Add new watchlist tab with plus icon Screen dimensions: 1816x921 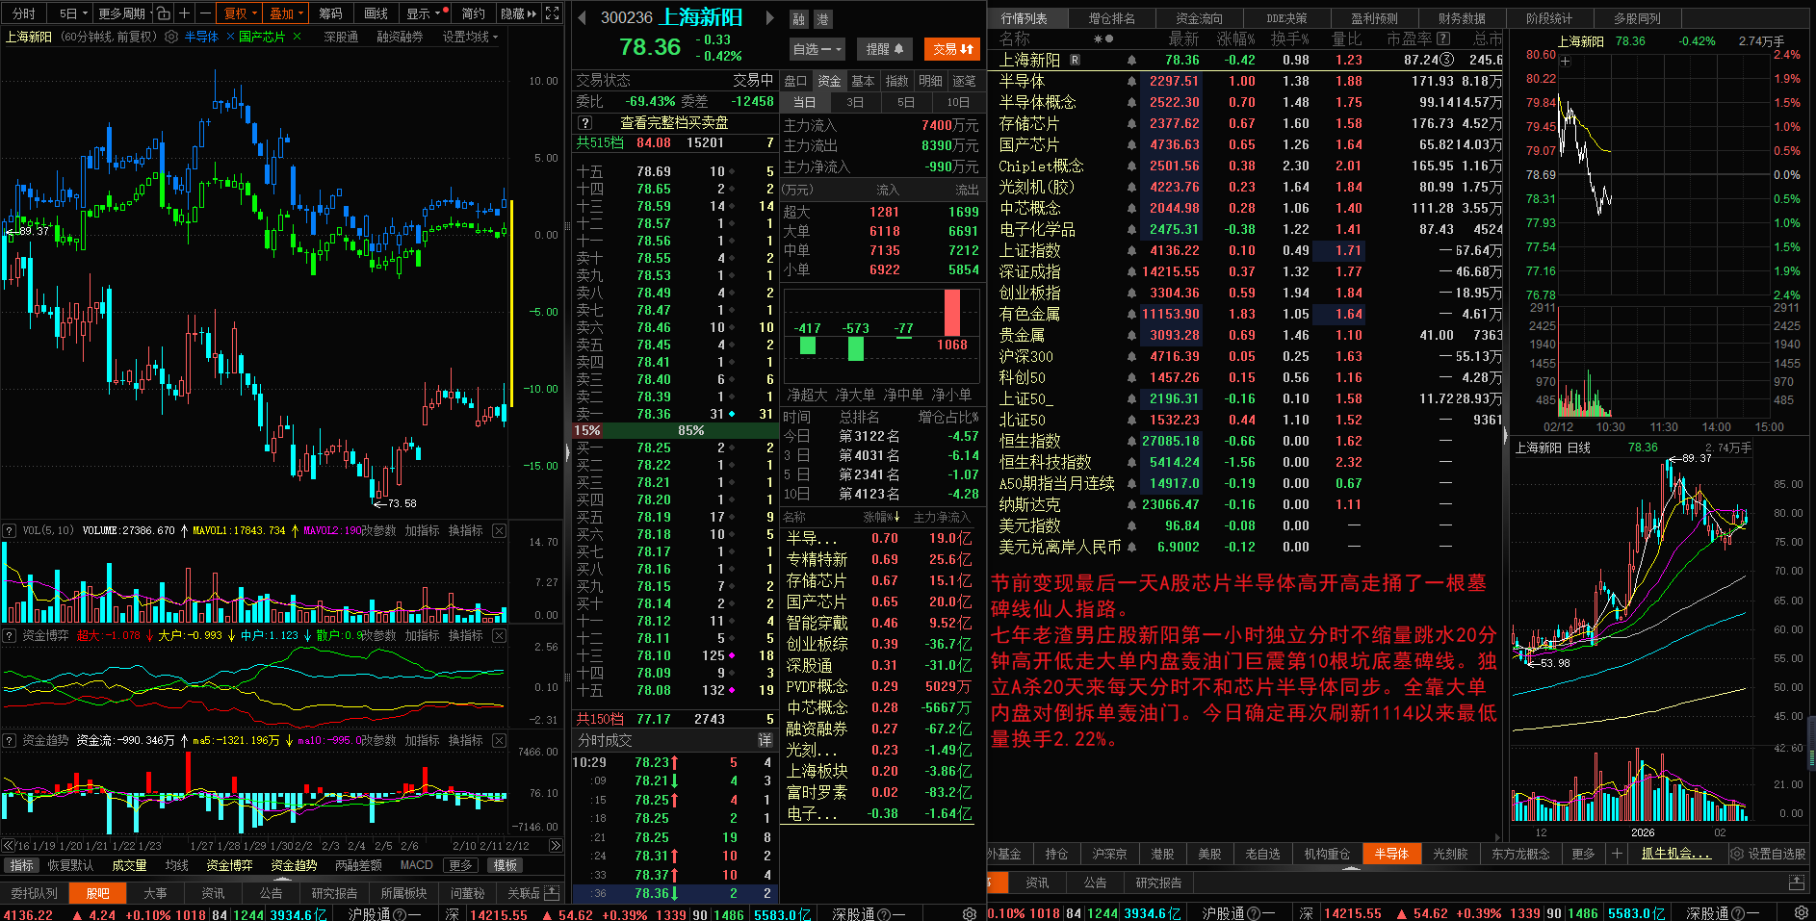click(1617, 854)
